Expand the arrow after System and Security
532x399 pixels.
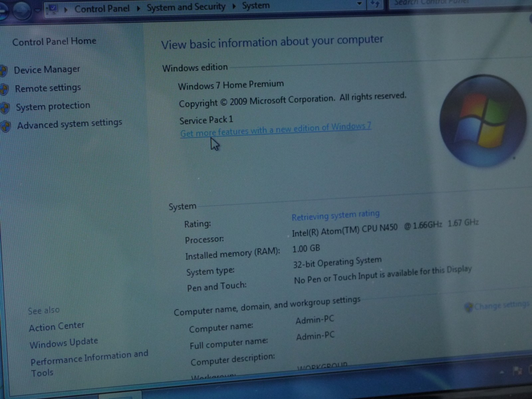(x=234, y=6)
